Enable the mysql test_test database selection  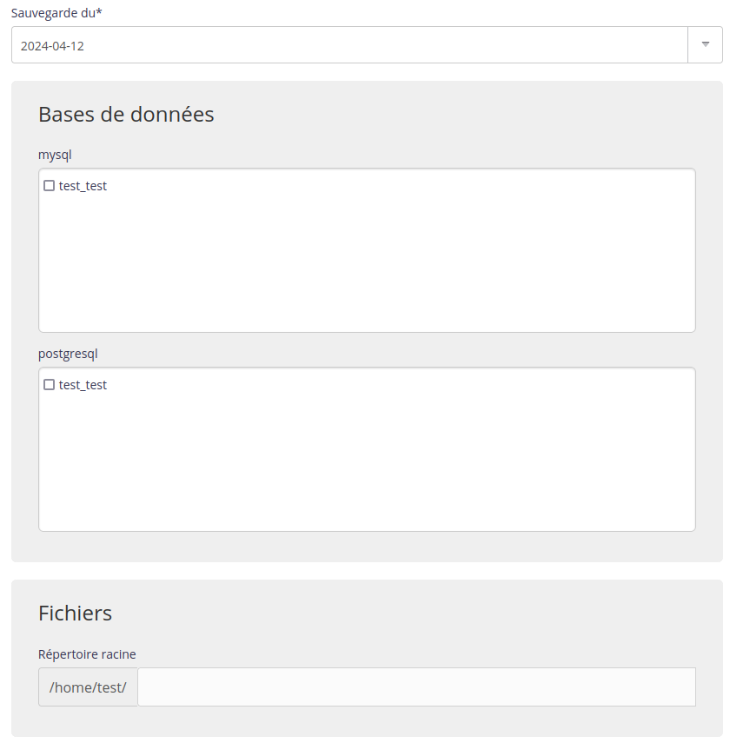pos(49,185)
